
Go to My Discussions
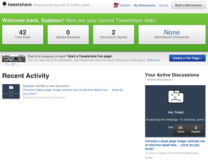click(x=144, y=6)
